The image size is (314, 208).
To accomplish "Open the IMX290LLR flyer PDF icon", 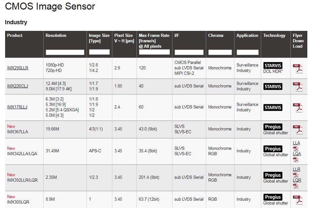I will [298, 68].
